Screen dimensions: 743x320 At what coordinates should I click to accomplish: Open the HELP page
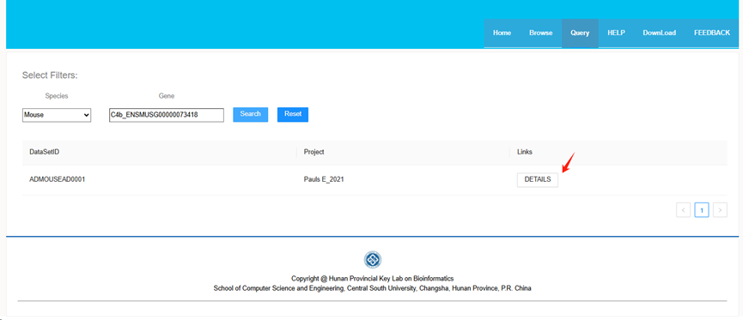616,33
